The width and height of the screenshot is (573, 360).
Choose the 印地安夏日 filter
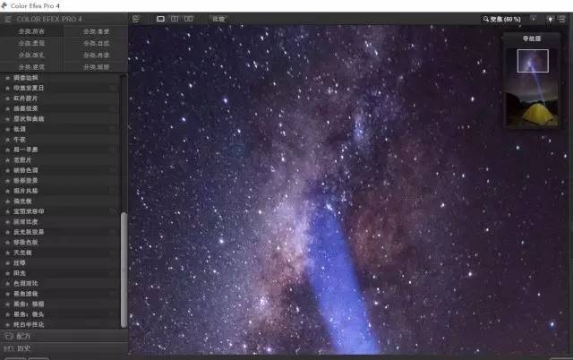[x=60, y=88]
